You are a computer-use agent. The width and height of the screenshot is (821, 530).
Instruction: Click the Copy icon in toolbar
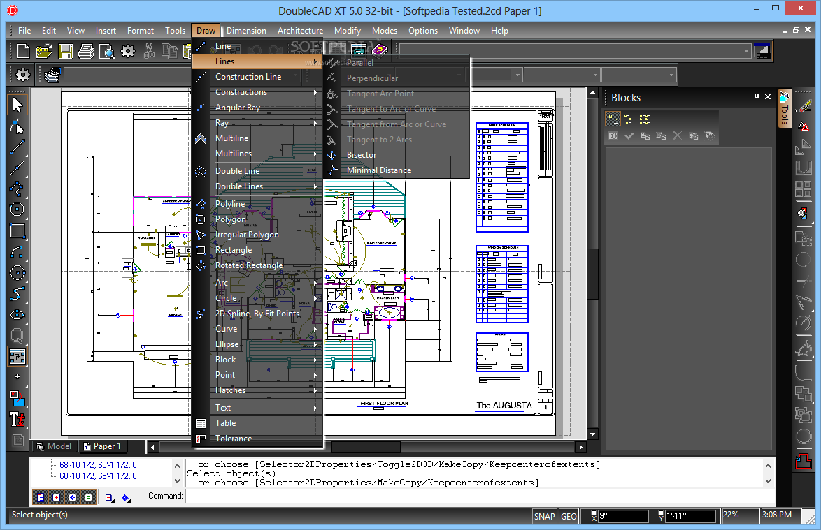[169, 51]
